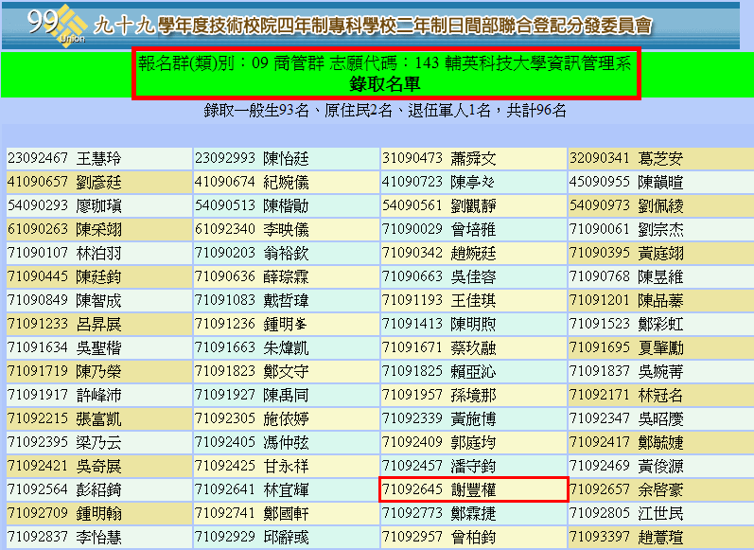Click the entry with ID 54090513
The height and width of the screenshot is (550, 754).
286,206
